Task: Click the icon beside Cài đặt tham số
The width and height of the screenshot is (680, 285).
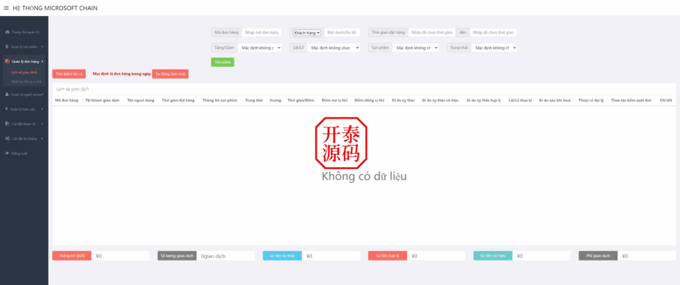Action: [7, 124]
